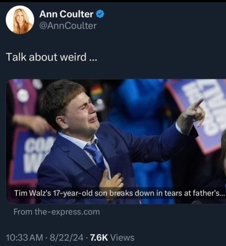The width and height of the screenshot is (226, 246).
Task: Tap the white button pin in photo corner
Action: 23,95
